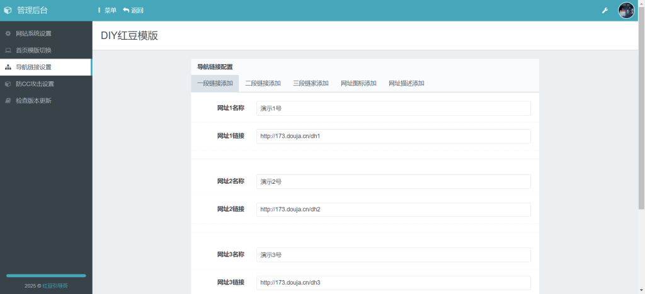Click the page vertical scrollbar
Image resolution: width=645 pixels, height=294 pixels.
click(x=641, y=126)
